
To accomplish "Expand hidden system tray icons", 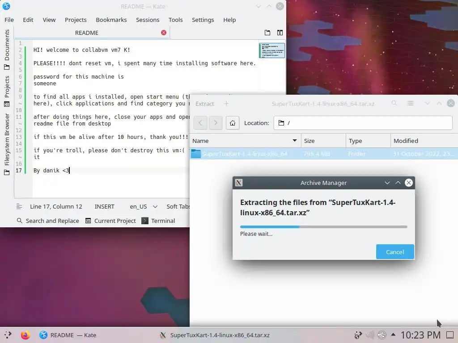I will click(393, 335).
